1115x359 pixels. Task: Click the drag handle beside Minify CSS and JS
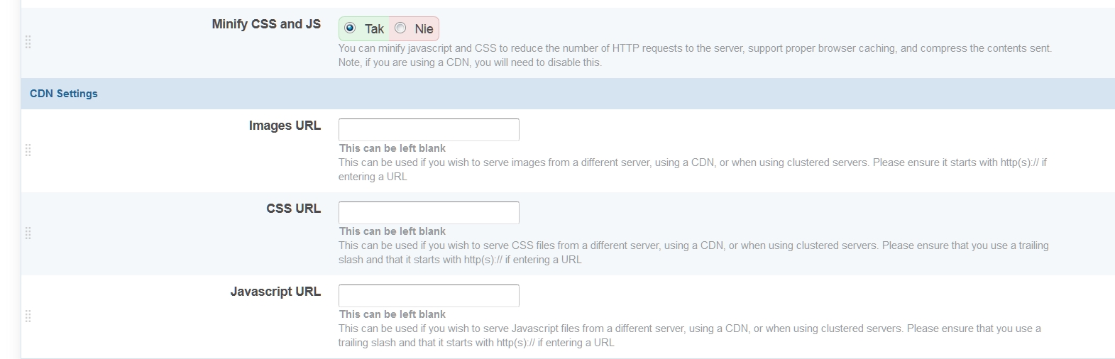(x=28, y=43)
